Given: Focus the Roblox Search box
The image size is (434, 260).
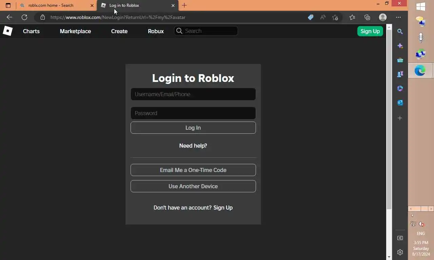Looking at the screenshot, I should (x=206, y=31).
